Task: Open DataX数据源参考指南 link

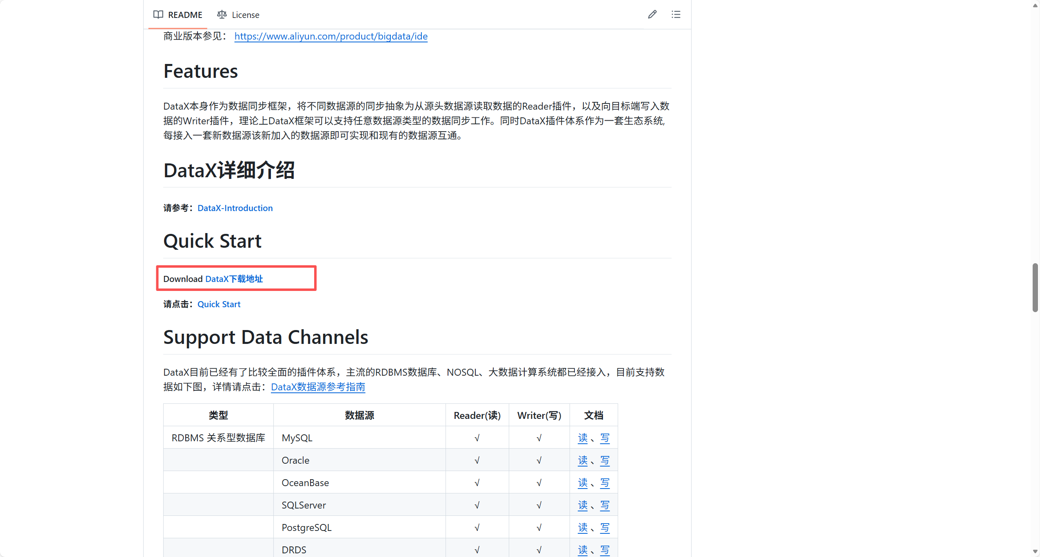Action: coord(318,387)
